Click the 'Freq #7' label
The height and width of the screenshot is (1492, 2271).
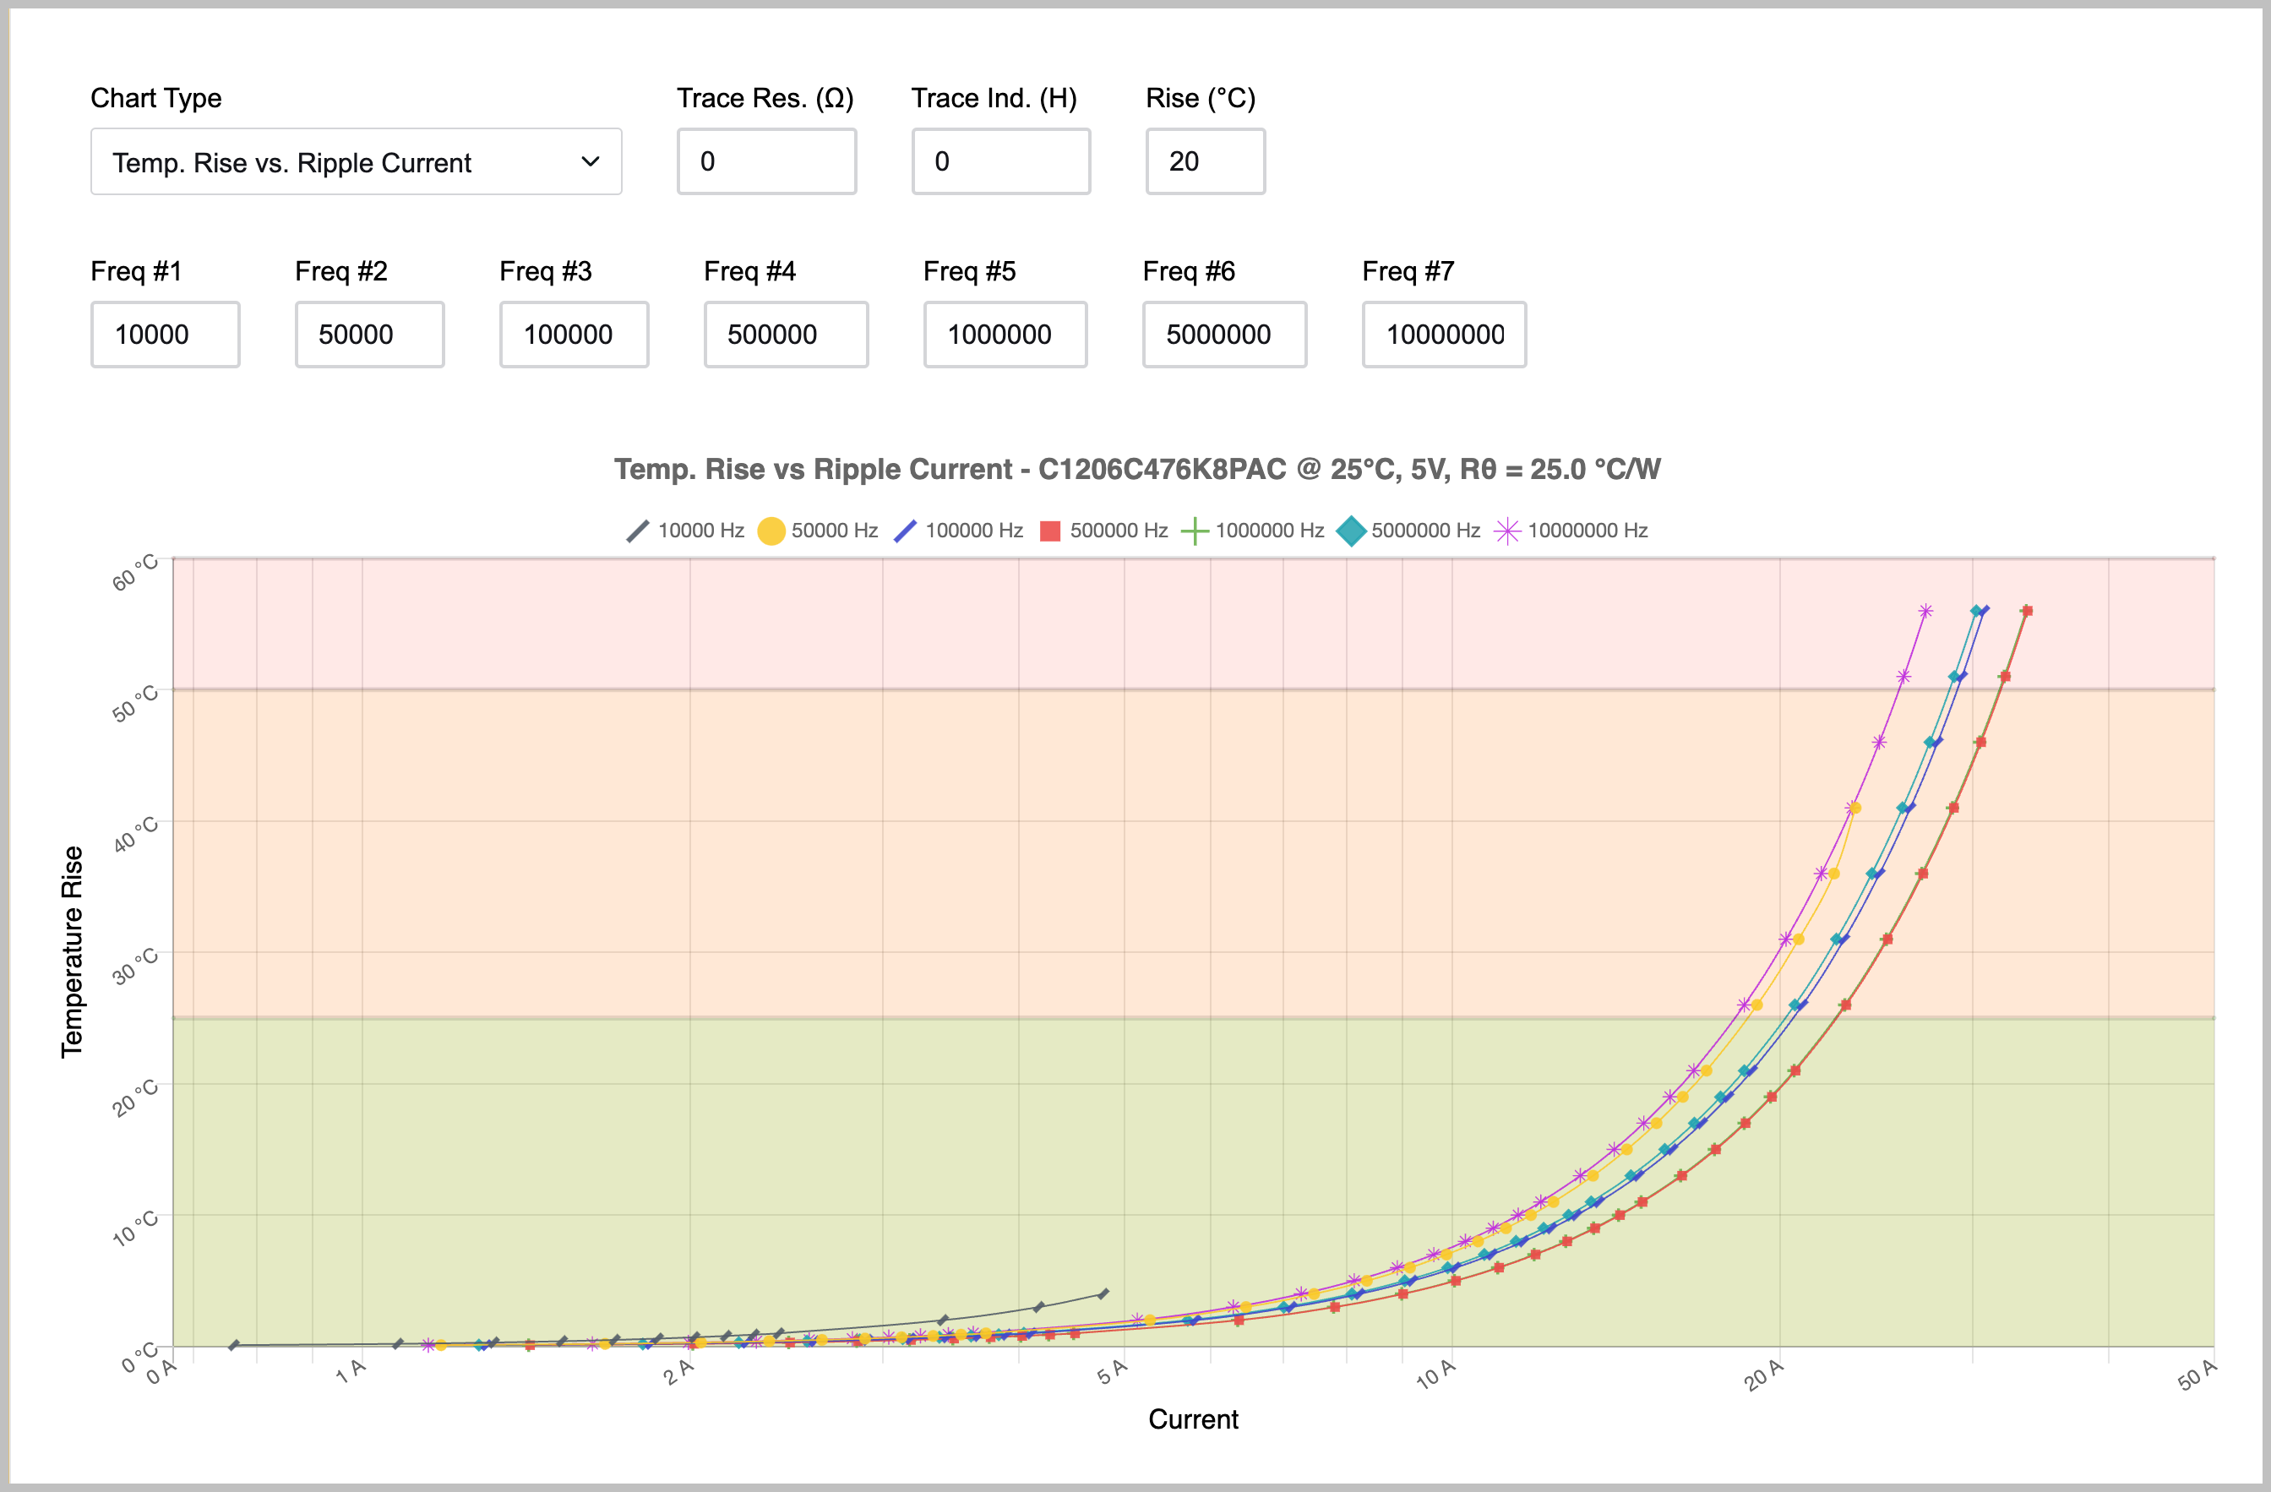click(x=1408, y=271)
